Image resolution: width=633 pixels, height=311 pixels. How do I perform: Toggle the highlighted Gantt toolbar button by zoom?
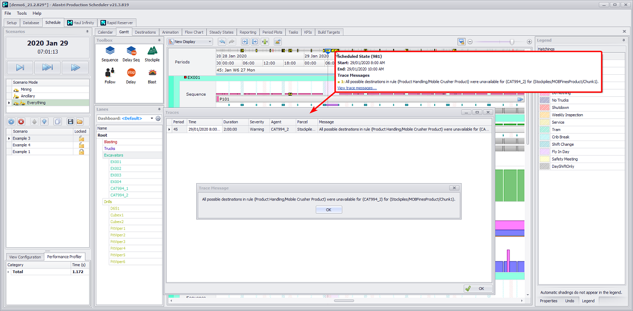point(462,42)
